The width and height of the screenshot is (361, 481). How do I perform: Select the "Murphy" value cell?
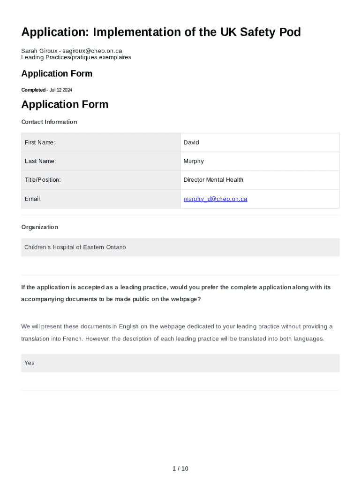pos(259,161)
